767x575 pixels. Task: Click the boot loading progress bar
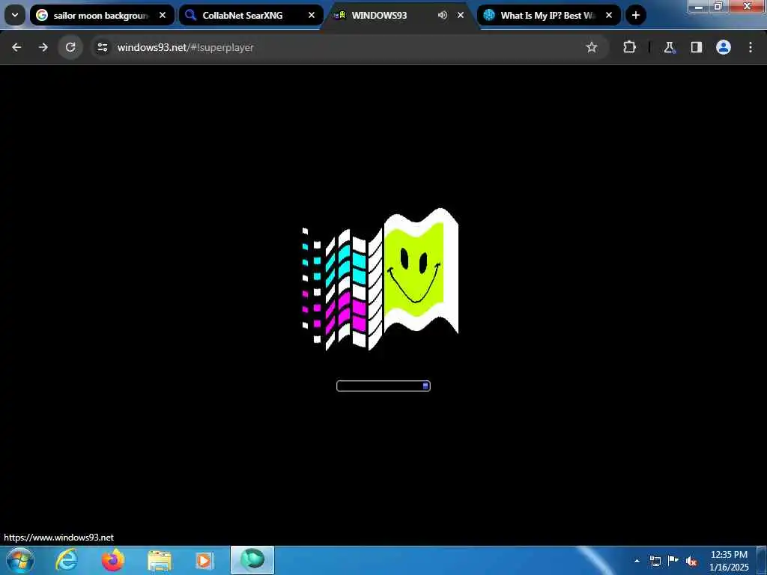click(383, 386)
